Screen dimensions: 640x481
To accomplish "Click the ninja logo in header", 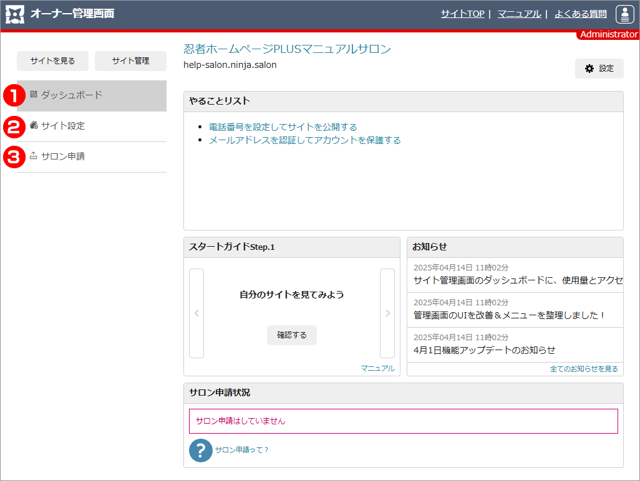I will tap(15, 14).
